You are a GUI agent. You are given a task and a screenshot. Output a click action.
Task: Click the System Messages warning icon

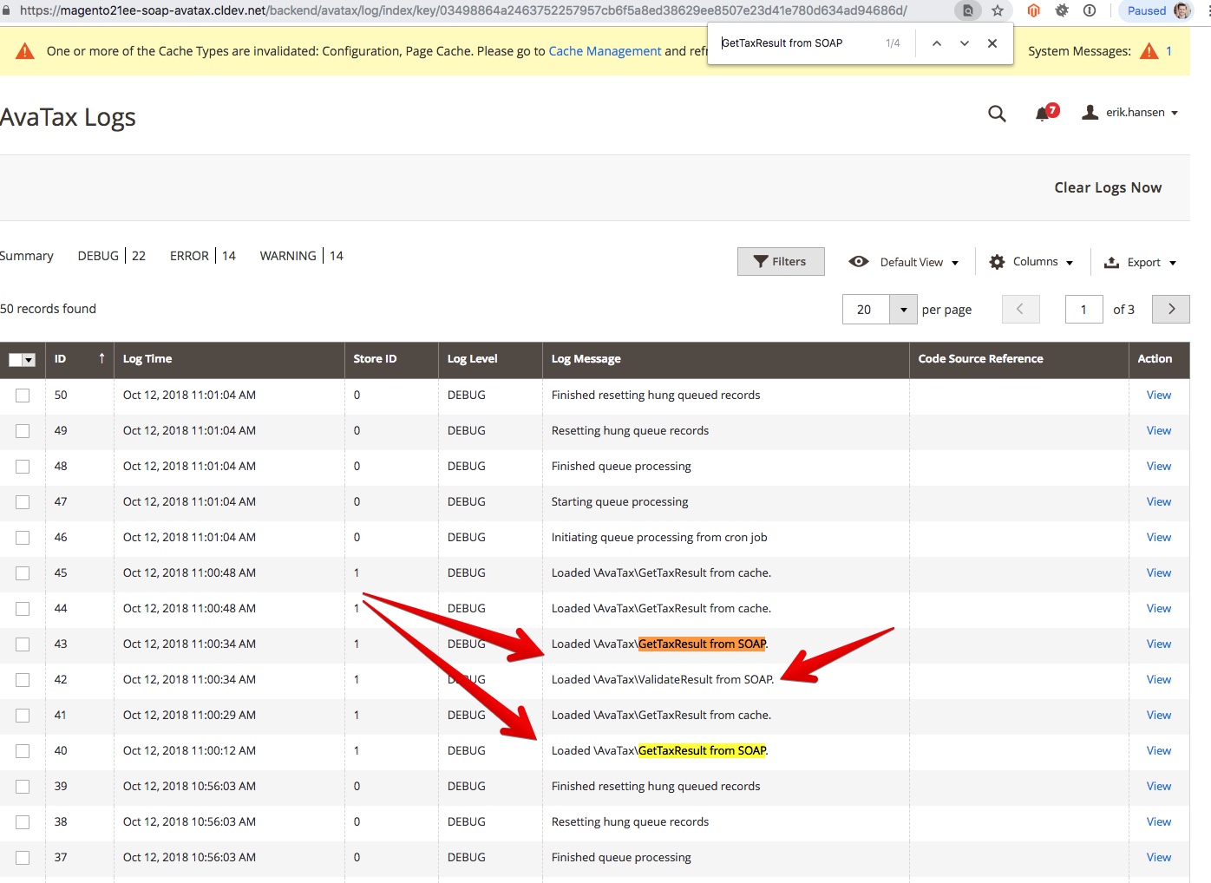point(1149,51)
